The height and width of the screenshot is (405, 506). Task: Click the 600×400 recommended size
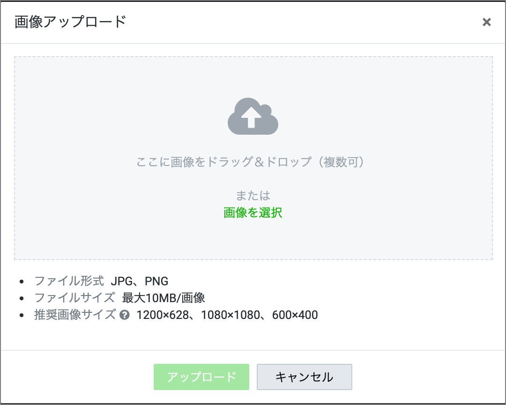(295, 315)
